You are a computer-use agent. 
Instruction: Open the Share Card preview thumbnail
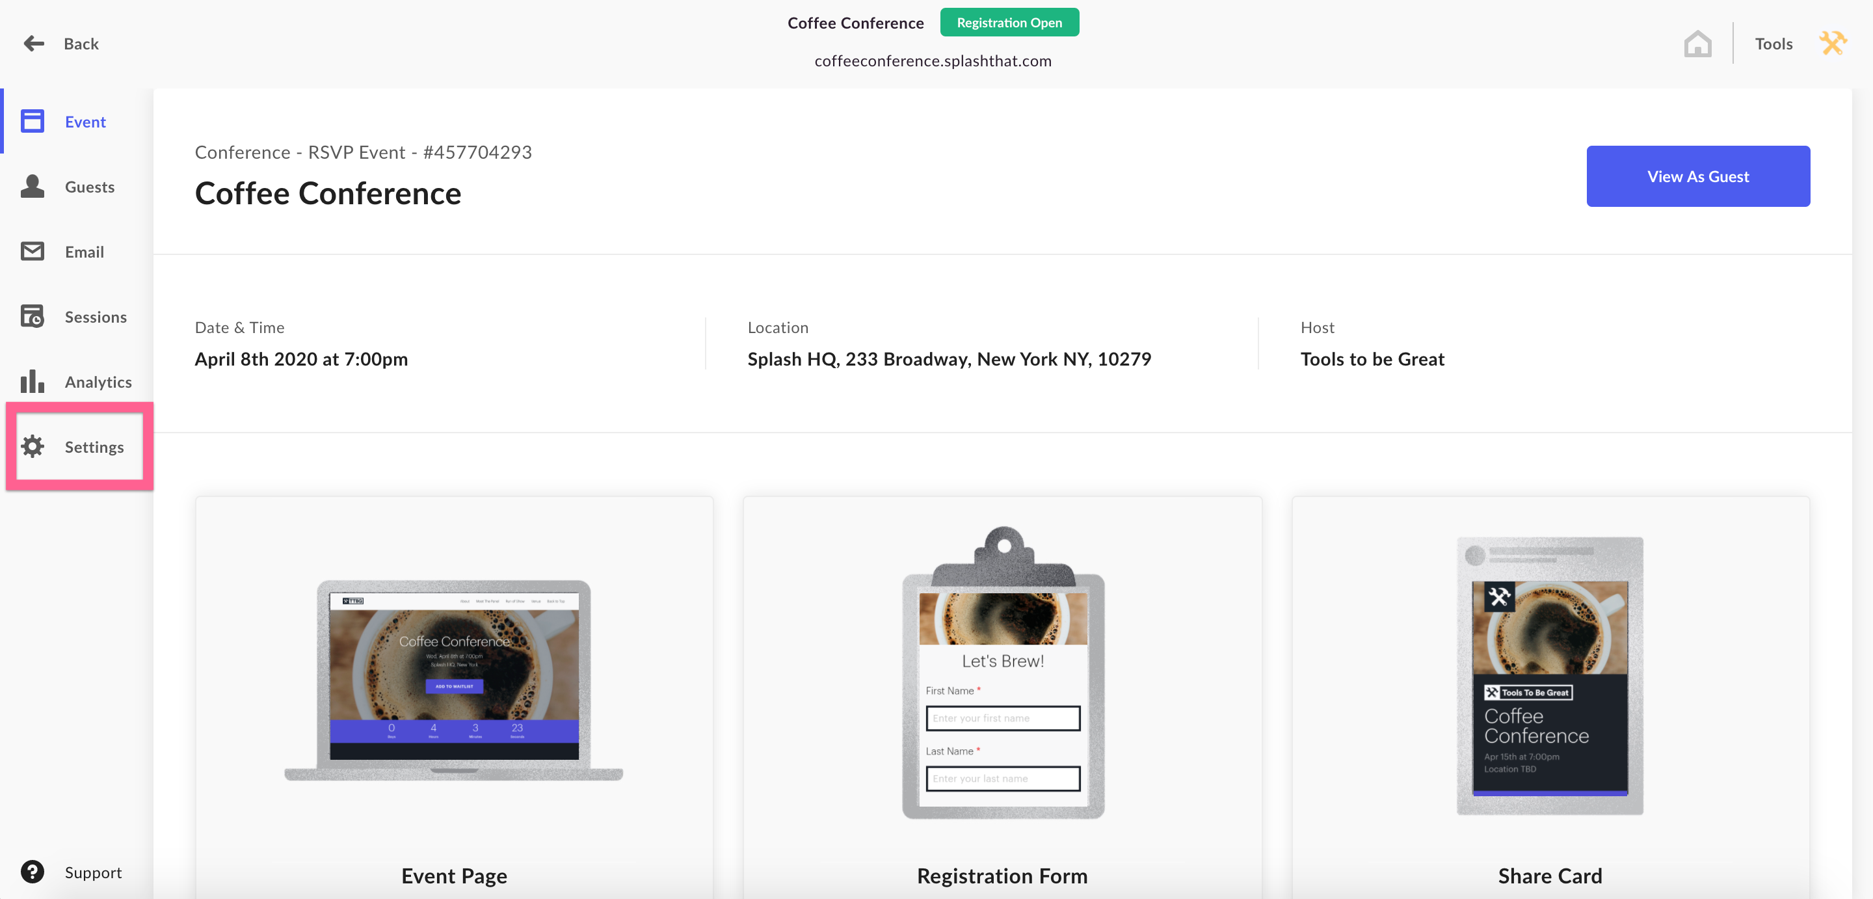[x=1549, y=676]
